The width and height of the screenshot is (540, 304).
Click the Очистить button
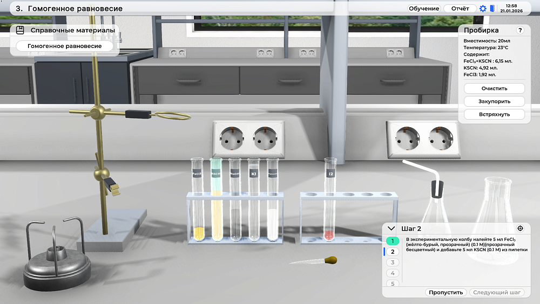(494, 88)
